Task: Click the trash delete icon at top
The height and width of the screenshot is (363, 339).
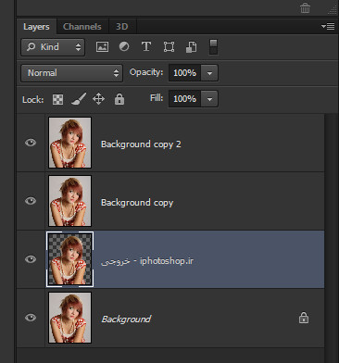Action: click(305, 8)
